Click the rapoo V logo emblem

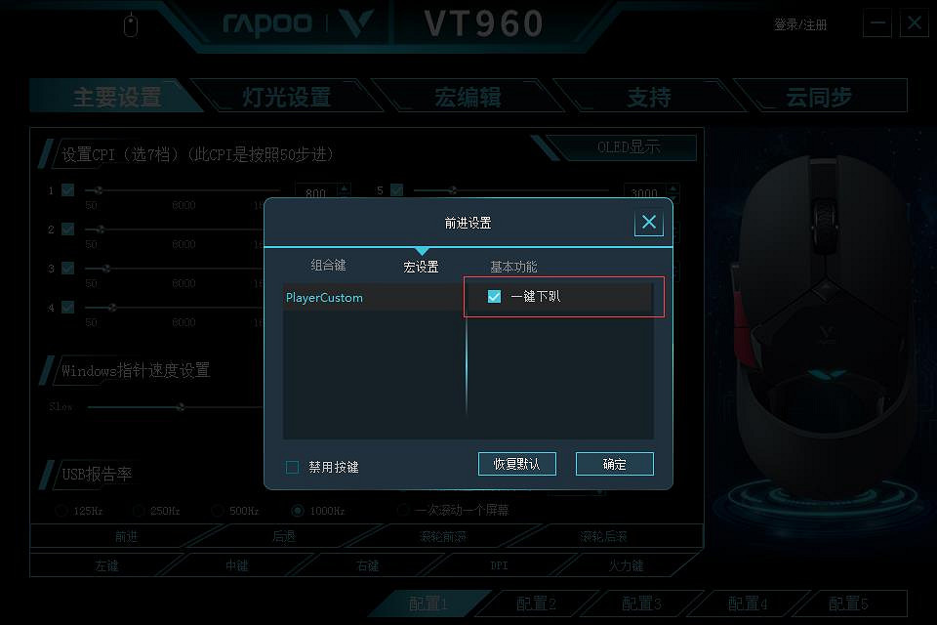pos(356,23)
